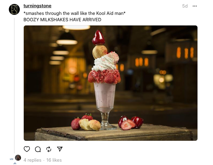Open the reply speech bubble icon

[38, 149]
